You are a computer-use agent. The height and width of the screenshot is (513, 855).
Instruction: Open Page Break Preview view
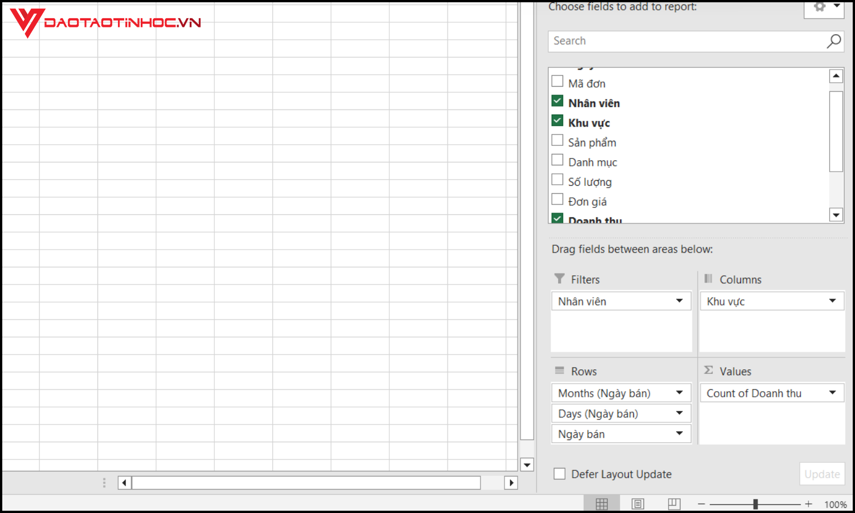[674, 503]
